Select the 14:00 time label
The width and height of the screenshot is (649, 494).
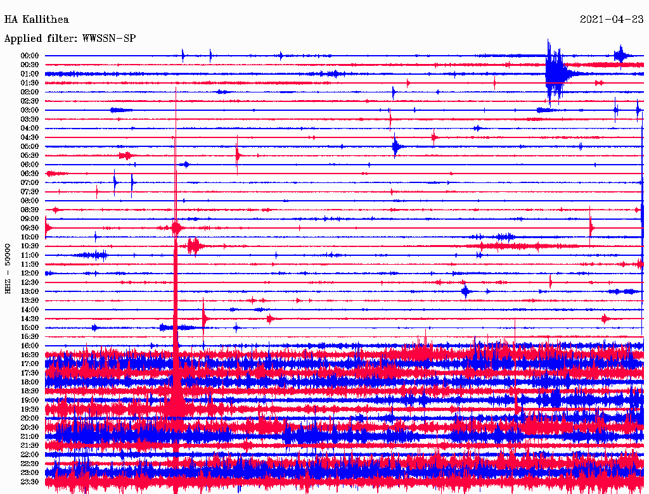(x=30, y=310)
